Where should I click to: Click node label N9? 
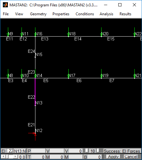tap(10, 34)
